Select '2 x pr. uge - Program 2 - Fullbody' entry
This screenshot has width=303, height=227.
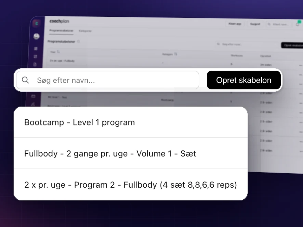(x=131, y=185)
